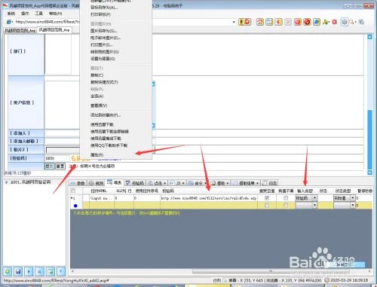Open the address bar URL dropdown arrow
This screenshot has height=287, width=377.
point(234,22)
